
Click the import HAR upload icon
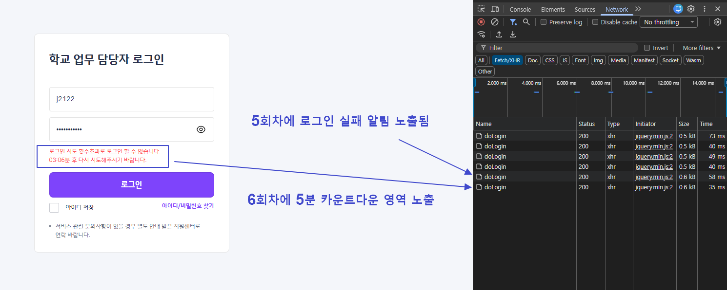[x=499, y=35]
